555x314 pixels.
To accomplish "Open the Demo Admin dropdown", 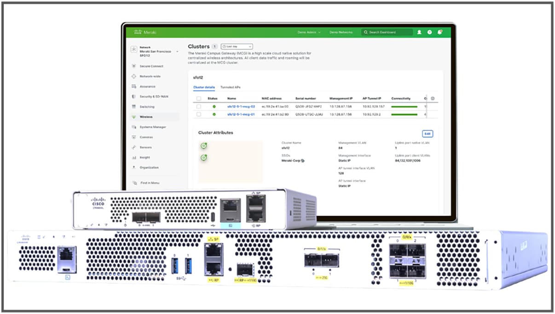I will (x=309, y=33).
